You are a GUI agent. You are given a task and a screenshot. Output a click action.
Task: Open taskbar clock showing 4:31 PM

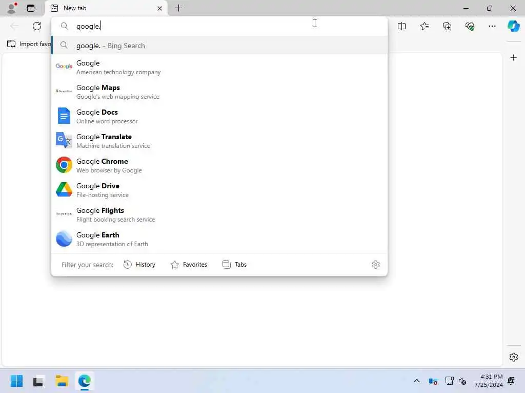489,381
